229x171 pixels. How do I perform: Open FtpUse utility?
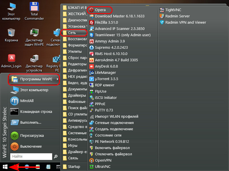tap(98, 91)
